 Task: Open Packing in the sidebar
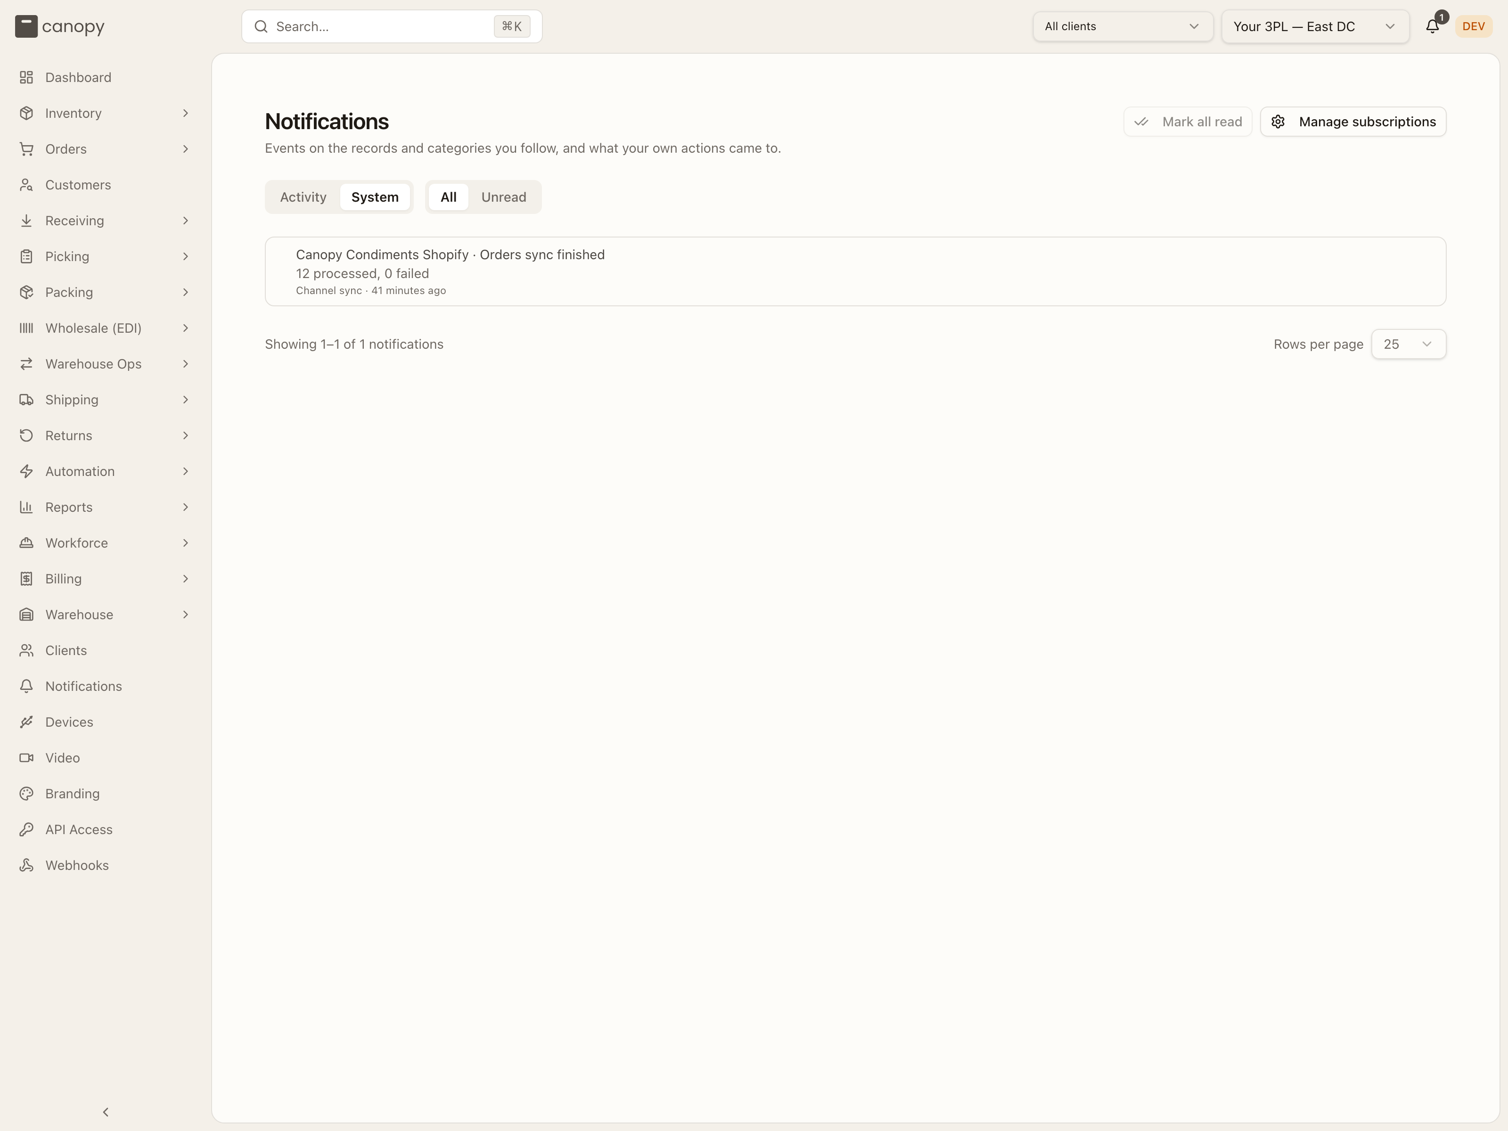tap(105, 293)
